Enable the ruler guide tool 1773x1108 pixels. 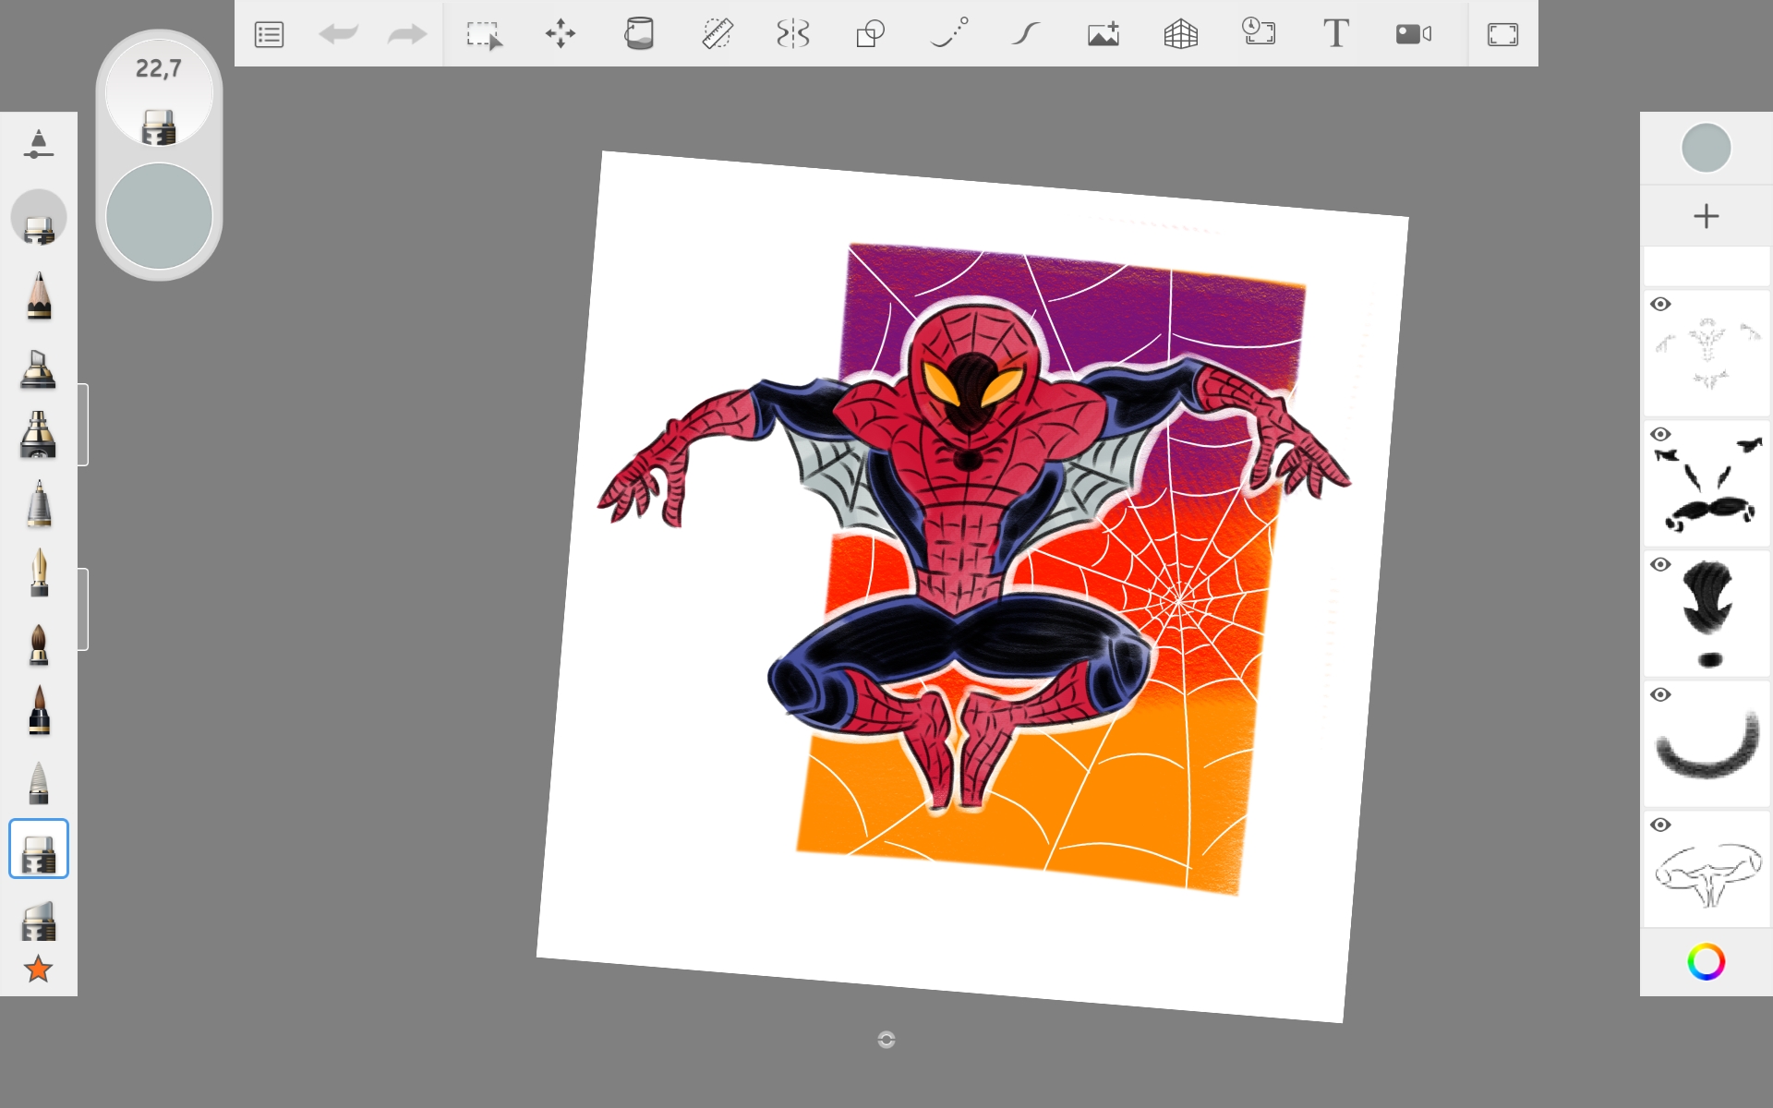(717, 34)
